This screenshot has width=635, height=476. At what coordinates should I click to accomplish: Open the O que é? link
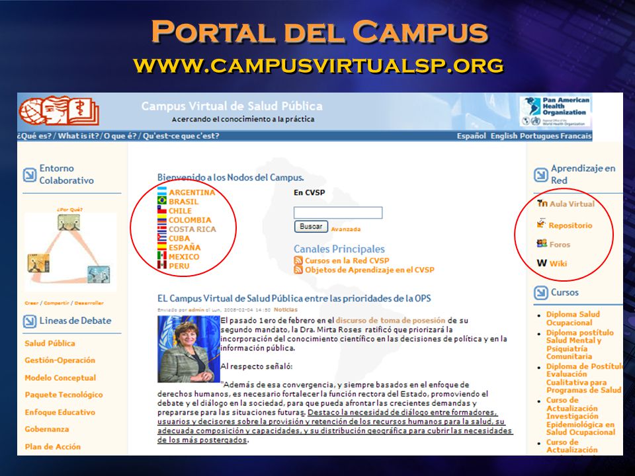tap(120, 136)
